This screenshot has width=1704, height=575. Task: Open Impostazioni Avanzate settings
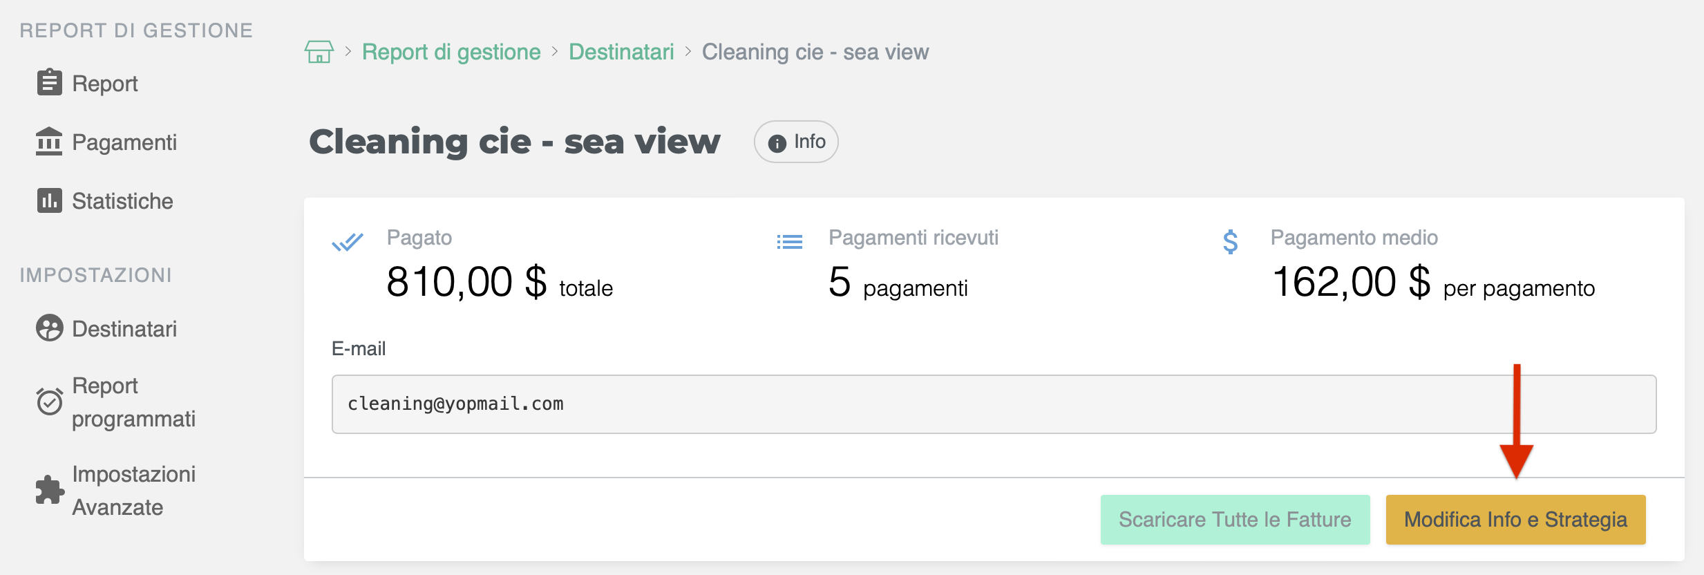pyautogui.click(x=133, y=491)
